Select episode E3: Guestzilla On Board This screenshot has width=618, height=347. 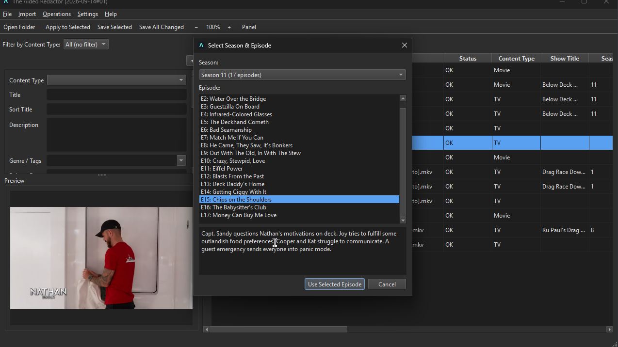299,107
